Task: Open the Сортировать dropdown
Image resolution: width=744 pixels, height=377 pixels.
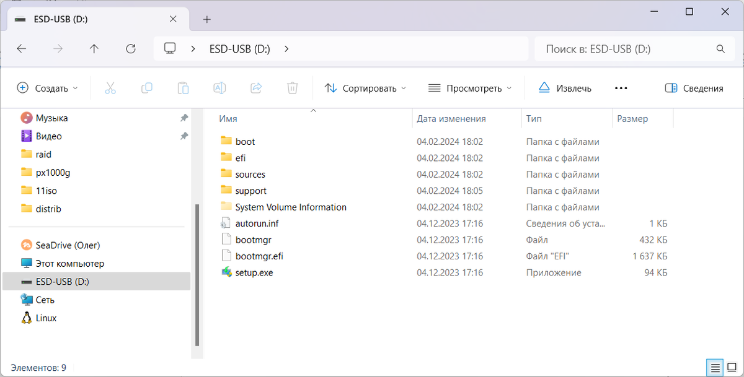Action: (365, 88)
